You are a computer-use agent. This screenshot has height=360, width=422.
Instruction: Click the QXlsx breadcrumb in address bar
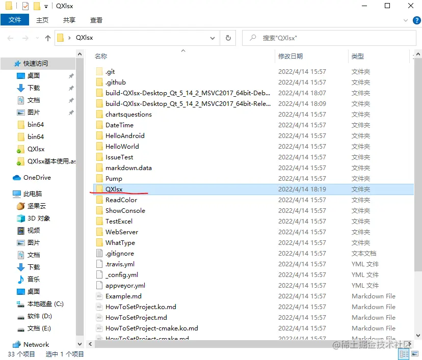[x=84, y=38]
